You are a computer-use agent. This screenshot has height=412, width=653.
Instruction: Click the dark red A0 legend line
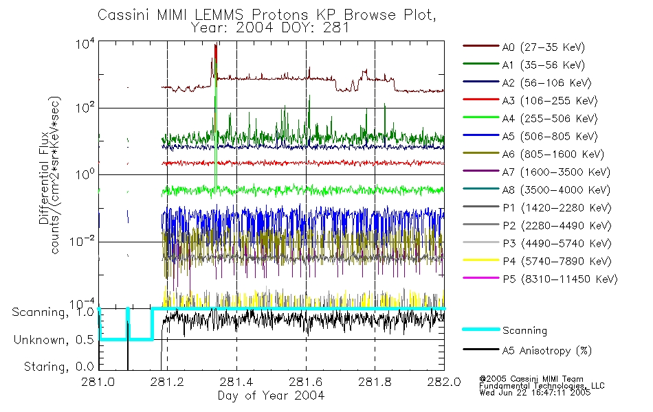point(480,46)
